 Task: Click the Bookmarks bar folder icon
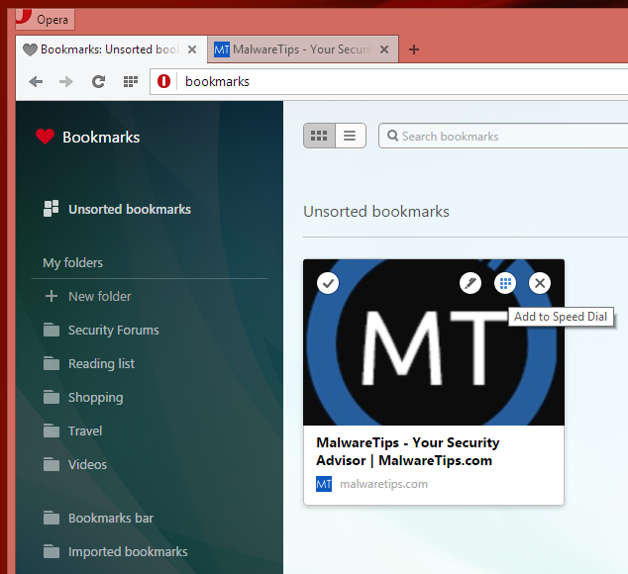click(x=52, y=518)
